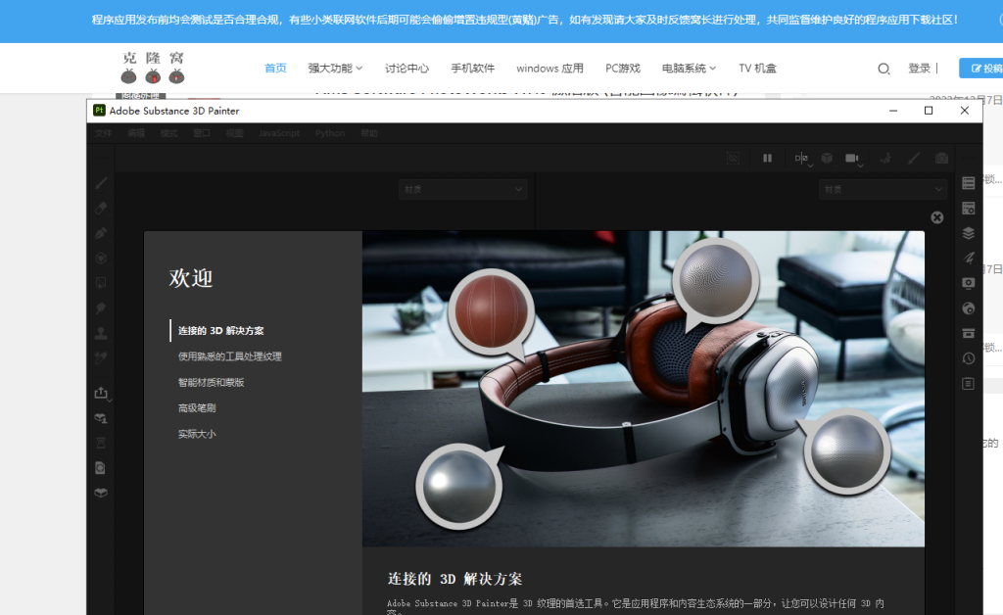Open the texture set settings panel icon
The width and height of the screenshot is (1003, 615).
[x=969, y=208]
